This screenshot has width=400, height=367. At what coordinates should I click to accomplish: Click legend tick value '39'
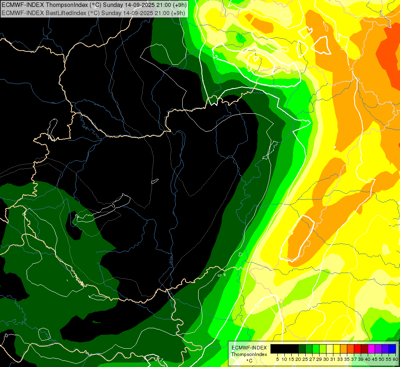pyautogui.click(x=361, y=359)
